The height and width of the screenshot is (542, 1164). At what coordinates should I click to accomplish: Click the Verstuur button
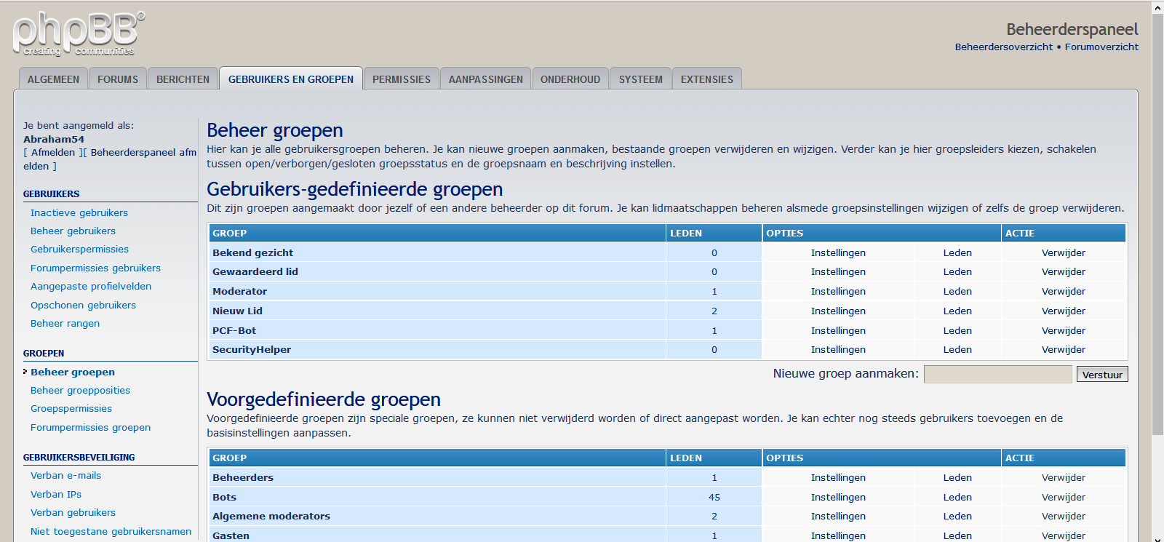1102,375
